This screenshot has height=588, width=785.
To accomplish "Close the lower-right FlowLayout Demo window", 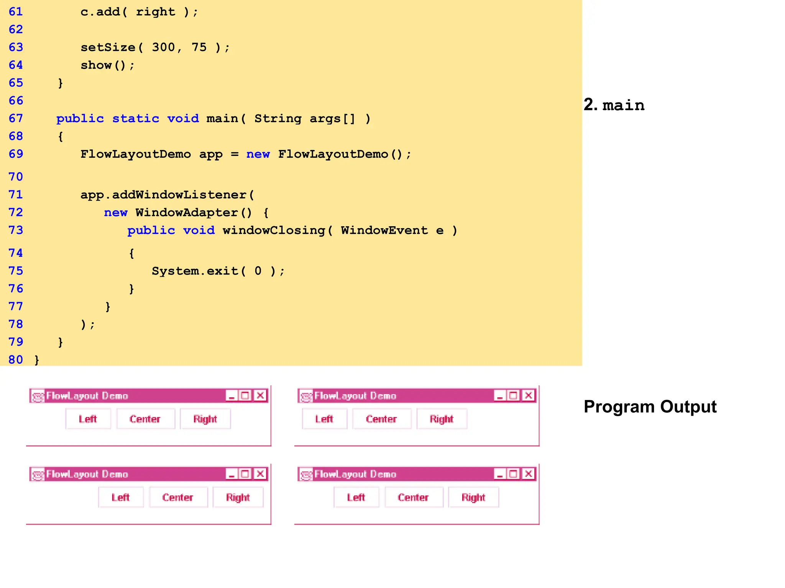I will click(x=529, y=474).
